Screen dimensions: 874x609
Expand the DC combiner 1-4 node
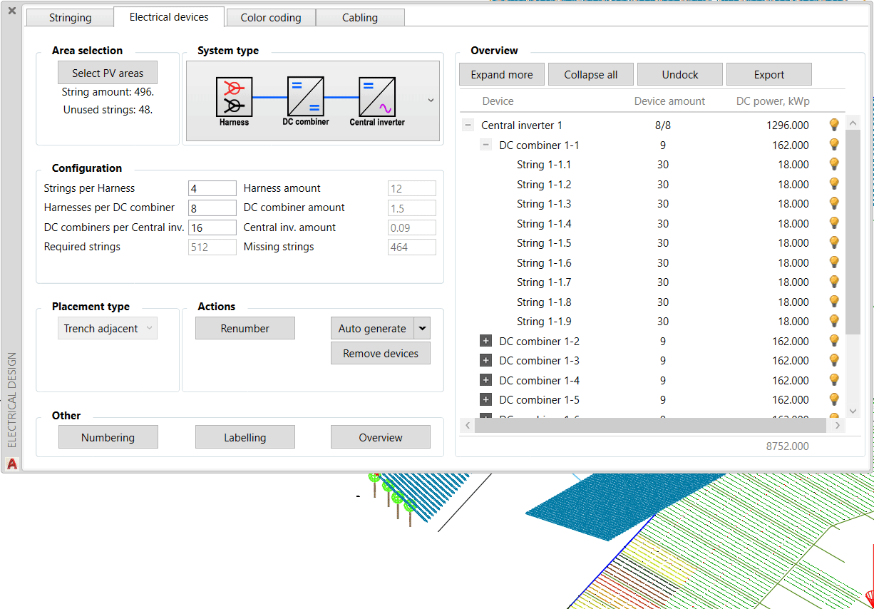click(486, 380)
